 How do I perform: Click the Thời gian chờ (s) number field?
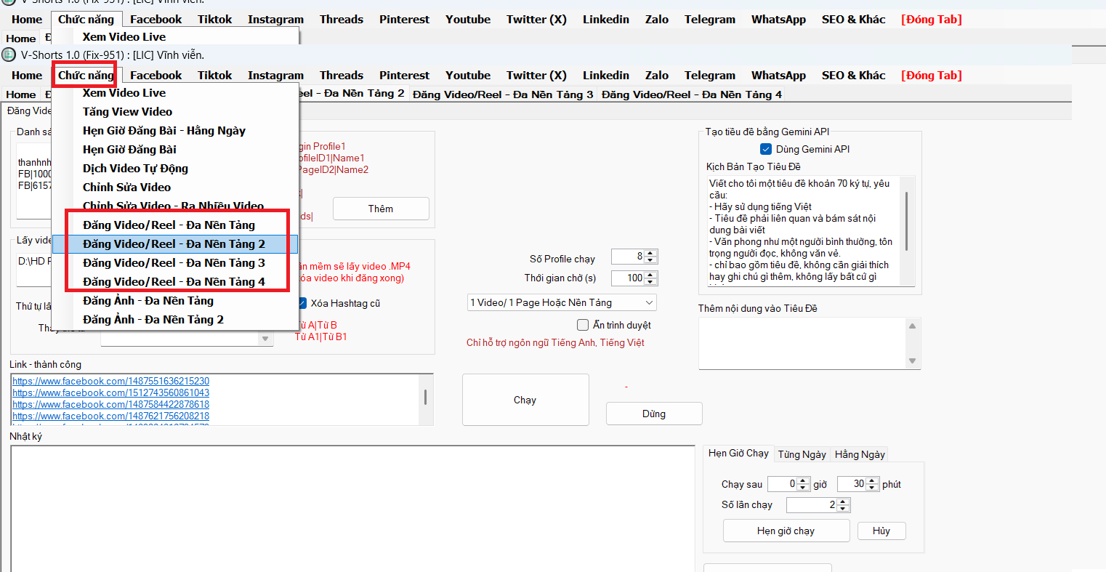(628, 278)
